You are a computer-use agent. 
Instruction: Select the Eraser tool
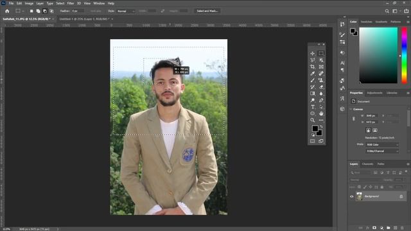click(321, 87)
